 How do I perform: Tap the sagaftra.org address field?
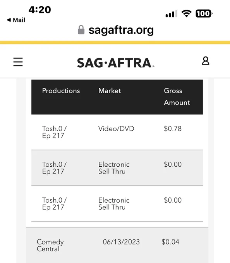[116, 30]
